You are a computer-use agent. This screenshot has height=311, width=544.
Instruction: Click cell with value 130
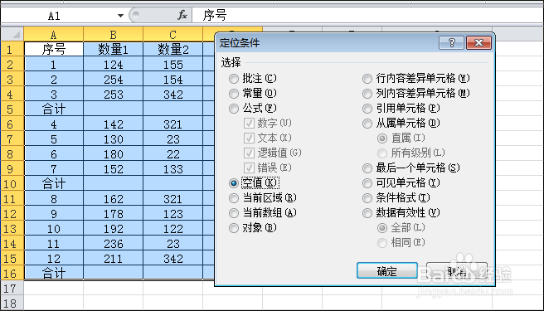pos(113,138)
